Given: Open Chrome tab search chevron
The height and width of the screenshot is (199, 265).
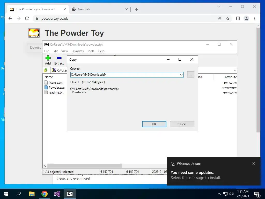Looking at the screenshot, I should click(x=218, y=6).
